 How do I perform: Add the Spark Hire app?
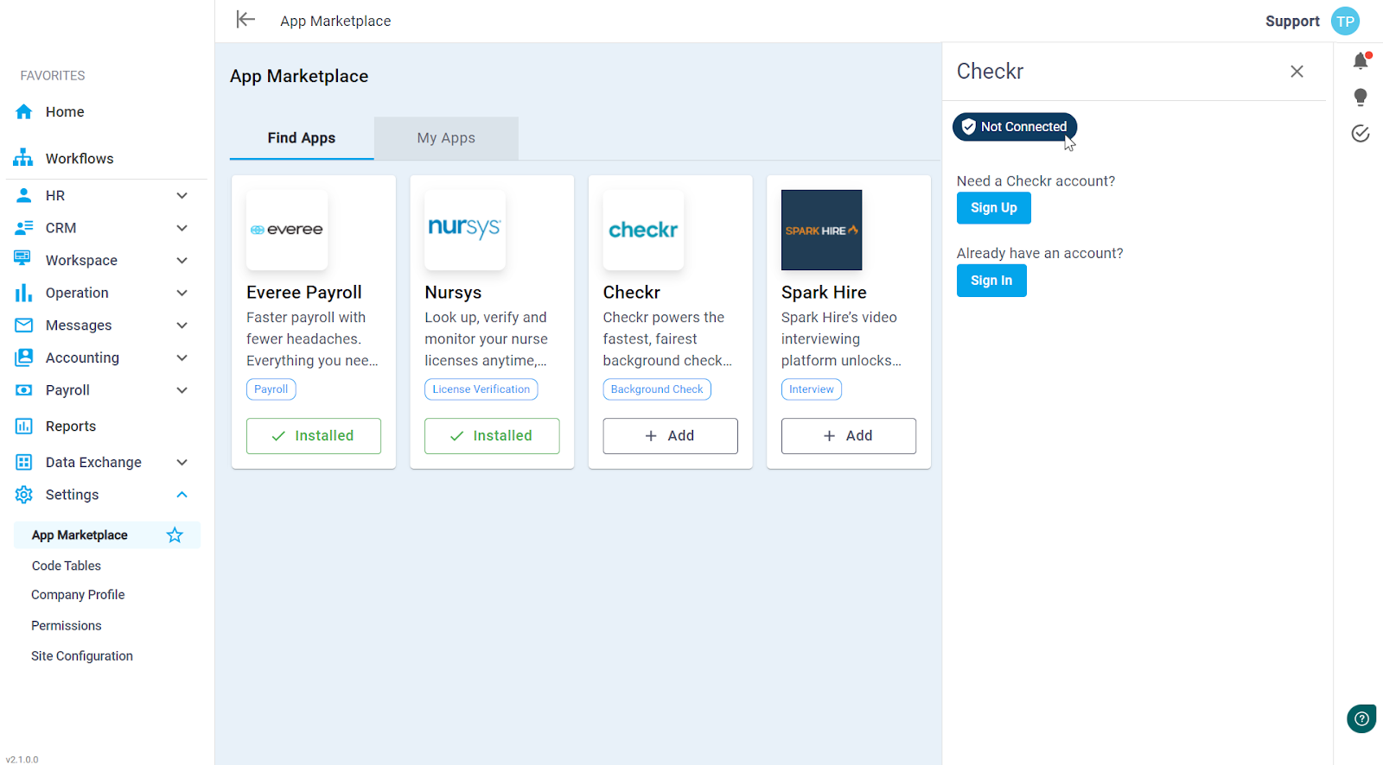tap(849, 436)
